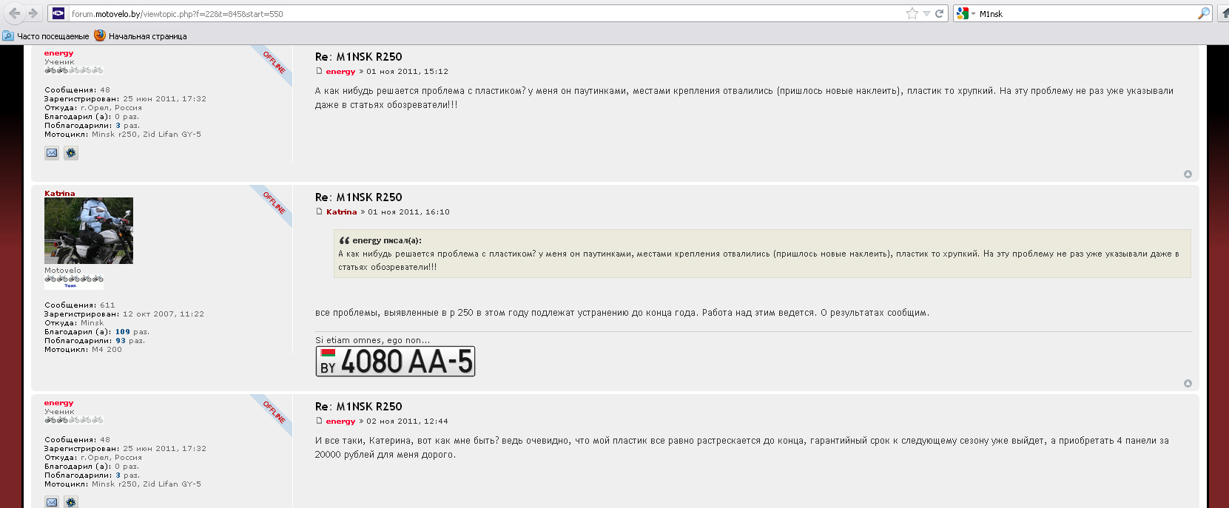Viewport: 1229px width, 508px height.
Task: Go forward to the next page
Action: pyautogui.click(x=33, y=13)
